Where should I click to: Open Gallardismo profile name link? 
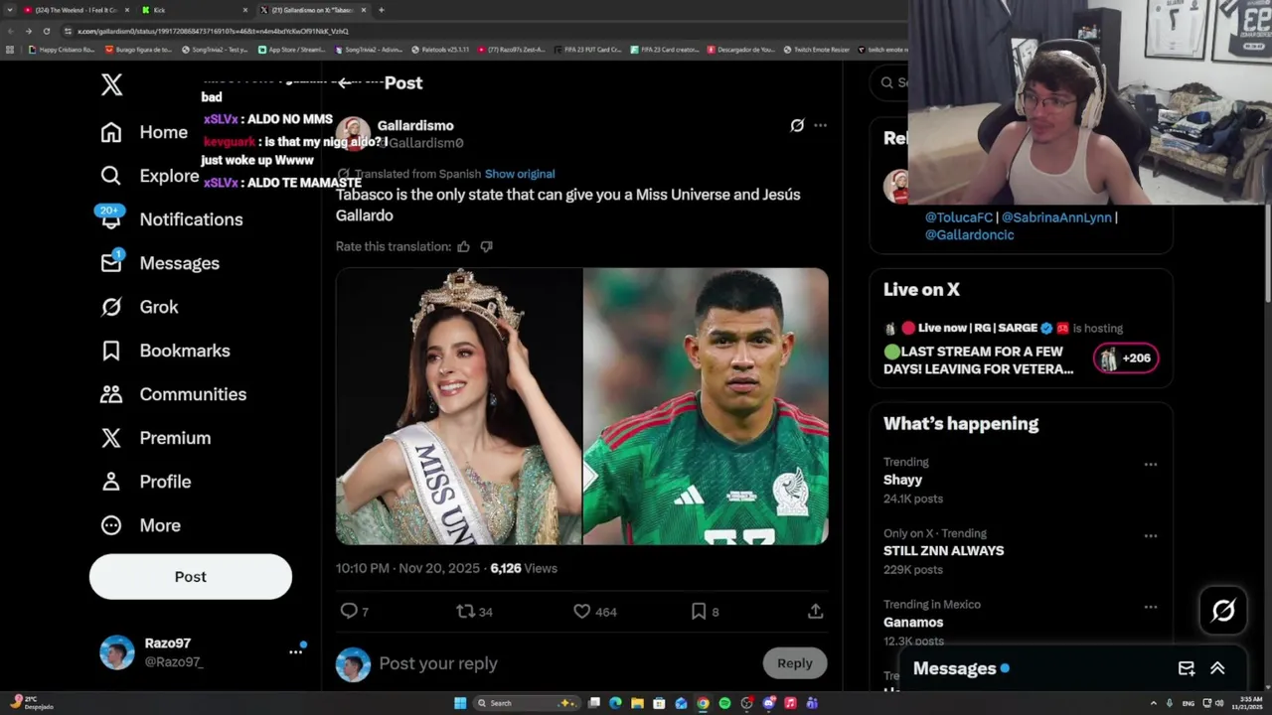tap(415, 126)
